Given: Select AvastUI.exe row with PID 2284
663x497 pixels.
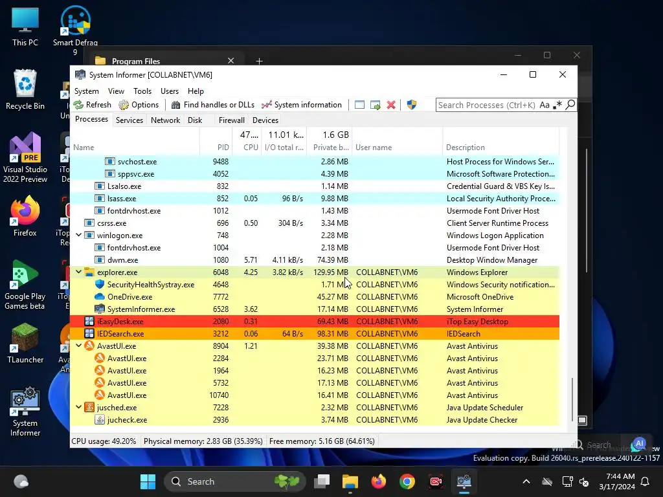Looking at the screenshot, I should 315,358.
